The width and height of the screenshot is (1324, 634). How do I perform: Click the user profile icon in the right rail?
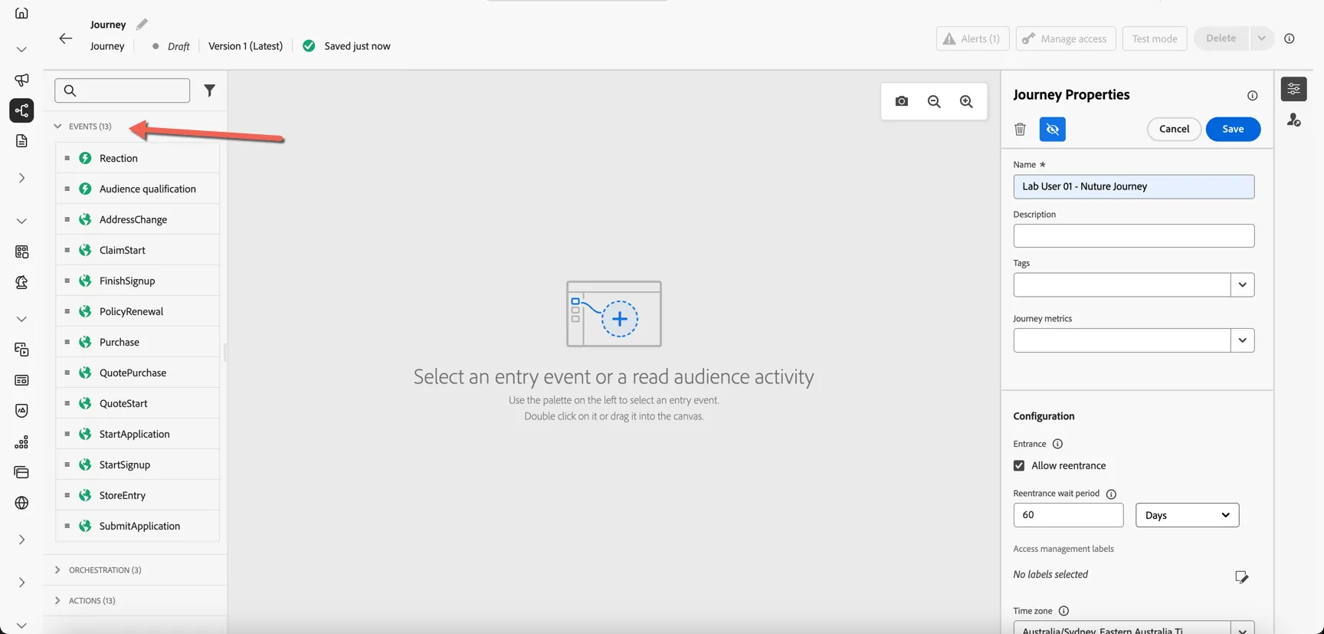[1294, 120]
